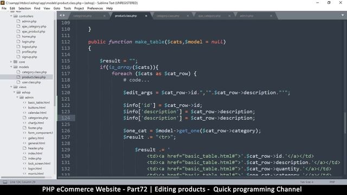Collapse the models folder arrow
Screen dimensions: 347x195
coord(11,67)
